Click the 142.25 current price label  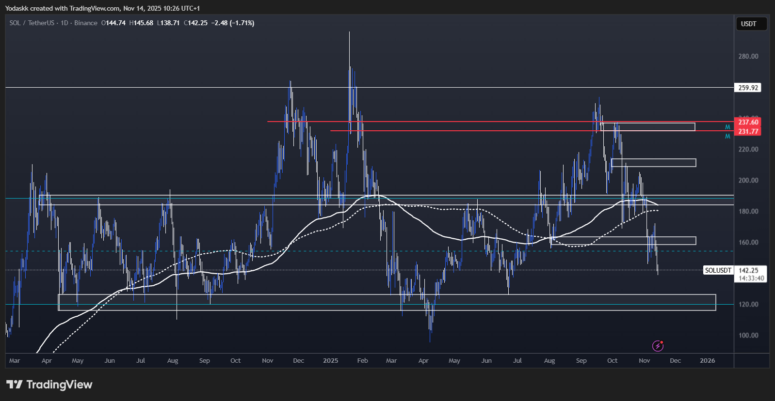click(x=748, y=271)
